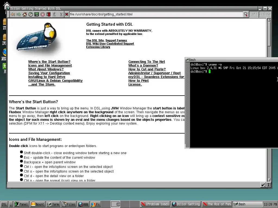Click the '1 of 1' image counter

[253, 14]
